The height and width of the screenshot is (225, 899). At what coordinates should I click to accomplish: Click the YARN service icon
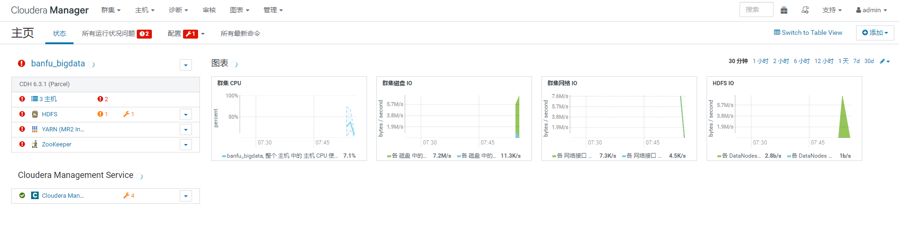(x=35, y=129)
